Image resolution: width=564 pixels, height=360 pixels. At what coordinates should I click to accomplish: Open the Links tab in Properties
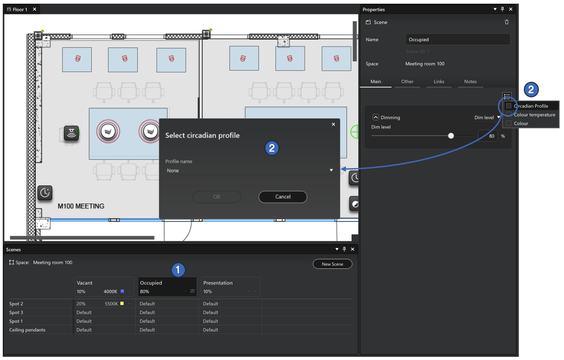[439, 82]
